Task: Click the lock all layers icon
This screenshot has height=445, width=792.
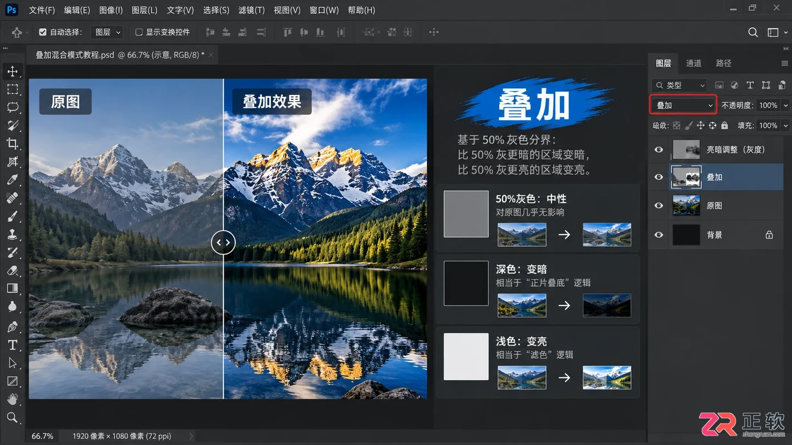Action: pyautogui.click(x=724, y=125)
